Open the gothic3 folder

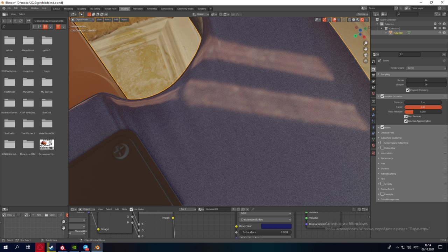[x=47, y=43]
